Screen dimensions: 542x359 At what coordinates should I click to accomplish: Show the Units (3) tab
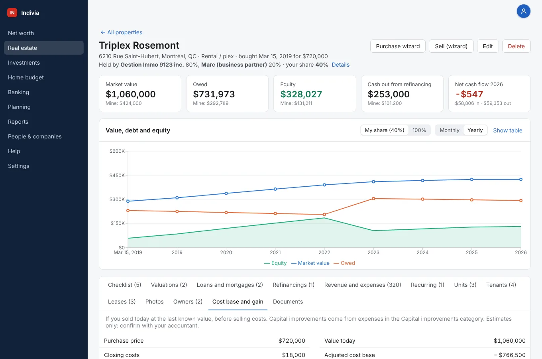(465, 285)
